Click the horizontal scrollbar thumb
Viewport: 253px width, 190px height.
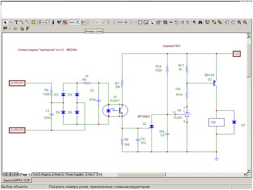click(142, 174)
